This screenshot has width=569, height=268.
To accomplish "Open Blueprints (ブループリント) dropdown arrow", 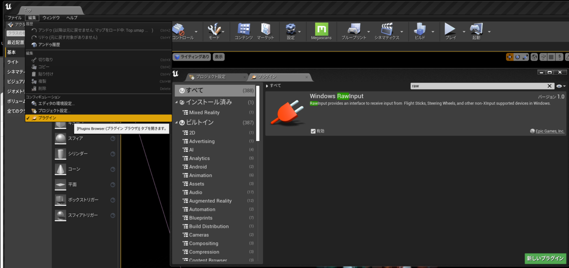I will (367, 32).
